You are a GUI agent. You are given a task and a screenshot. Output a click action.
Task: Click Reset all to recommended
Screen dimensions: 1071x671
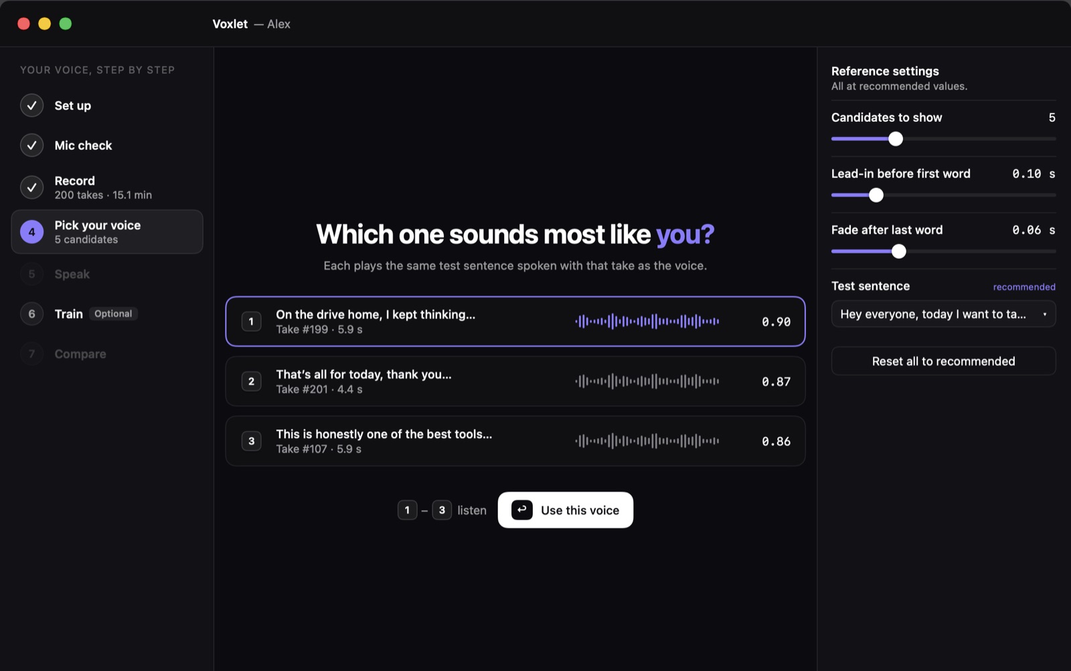943,361
